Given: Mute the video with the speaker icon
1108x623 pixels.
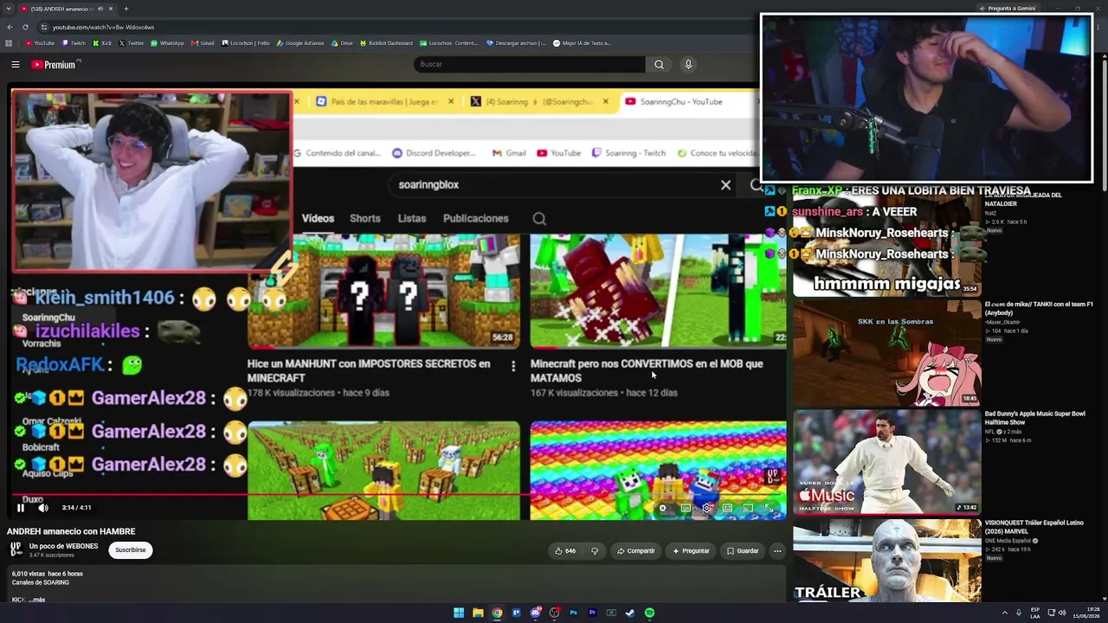Looking at the screenshot, I should [43, 508].
